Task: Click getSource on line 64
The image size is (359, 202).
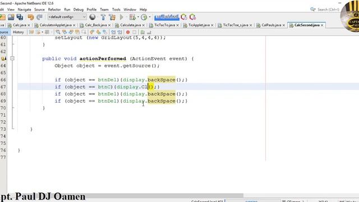Action: [137, 66]
